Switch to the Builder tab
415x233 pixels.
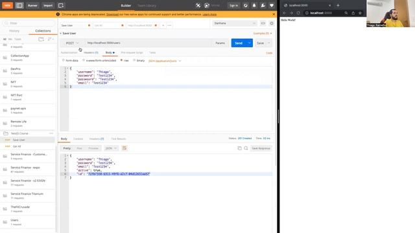tap(126, 6)
